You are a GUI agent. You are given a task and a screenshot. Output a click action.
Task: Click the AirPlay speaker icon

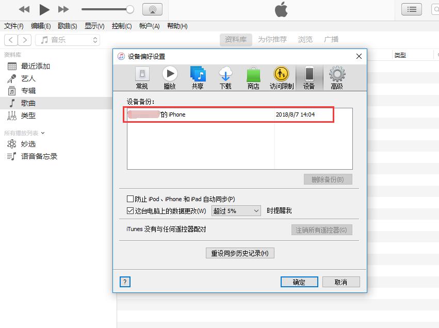tap(152, 9)
